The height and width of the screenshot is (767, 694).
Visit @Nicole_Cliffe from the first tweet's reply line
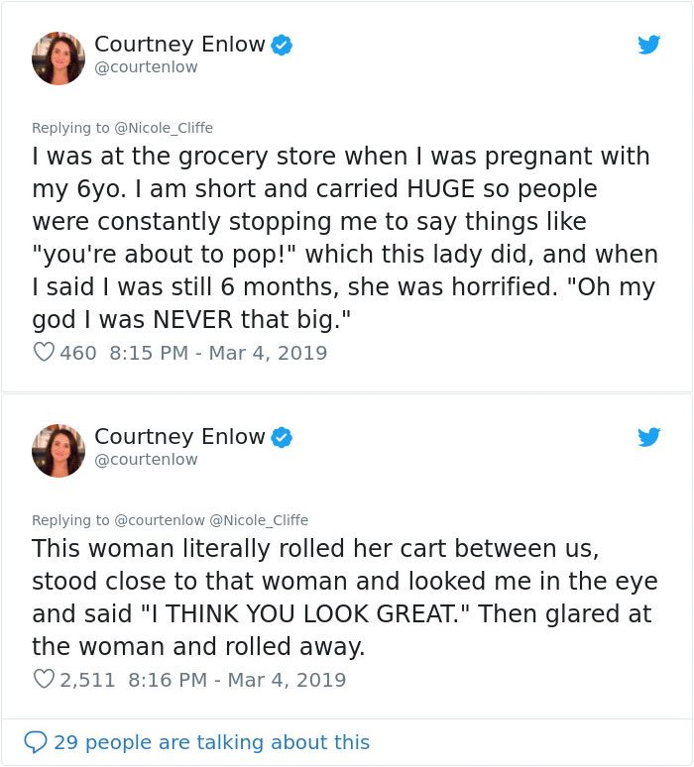[164, 128]
